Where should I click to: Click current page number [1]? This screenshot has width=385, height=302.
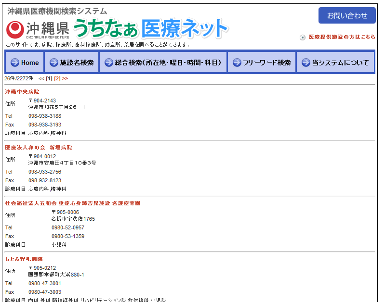(x=49, y=78)
